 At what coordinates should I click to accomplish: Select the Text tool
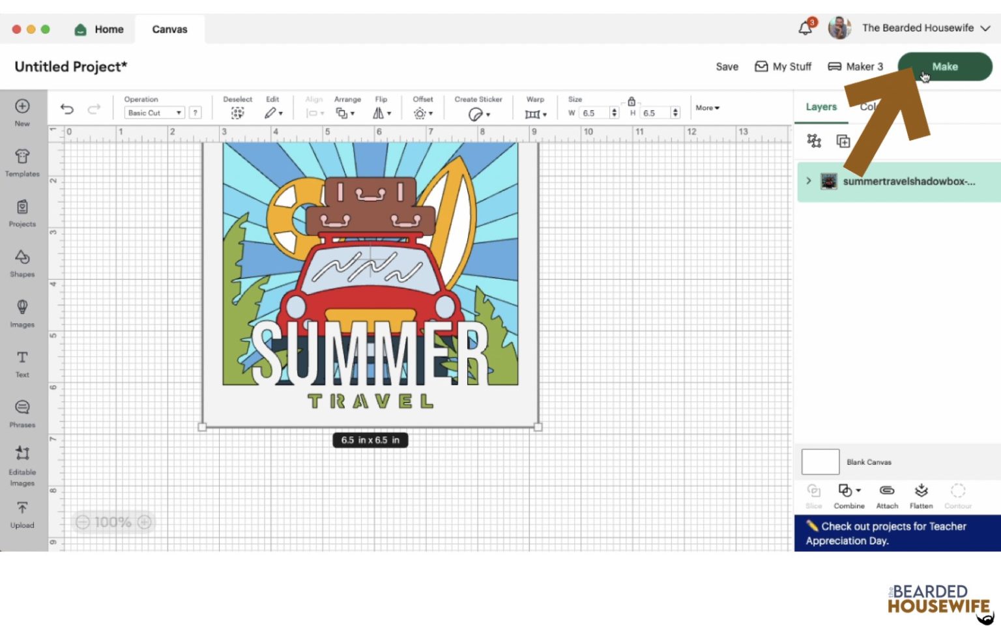pyautogui.click(x=22, y=362)
